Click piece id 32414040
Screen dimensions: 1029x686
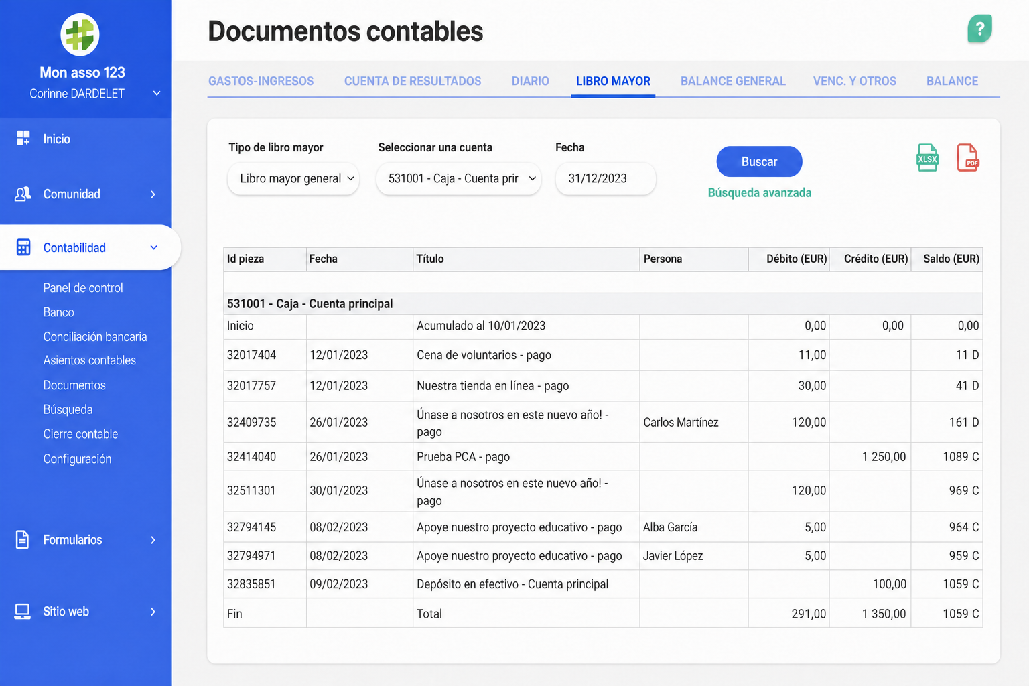click(x=251, y=457)
